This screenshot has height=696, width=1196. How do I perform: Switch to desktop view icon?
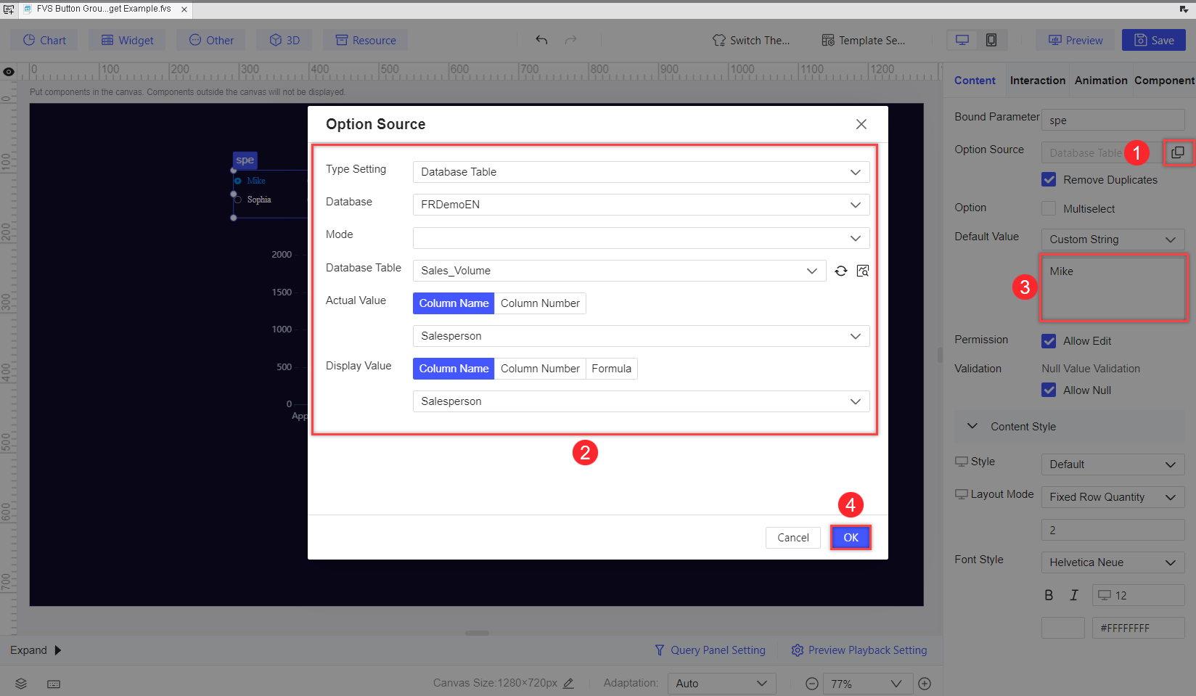pos(962,40)
